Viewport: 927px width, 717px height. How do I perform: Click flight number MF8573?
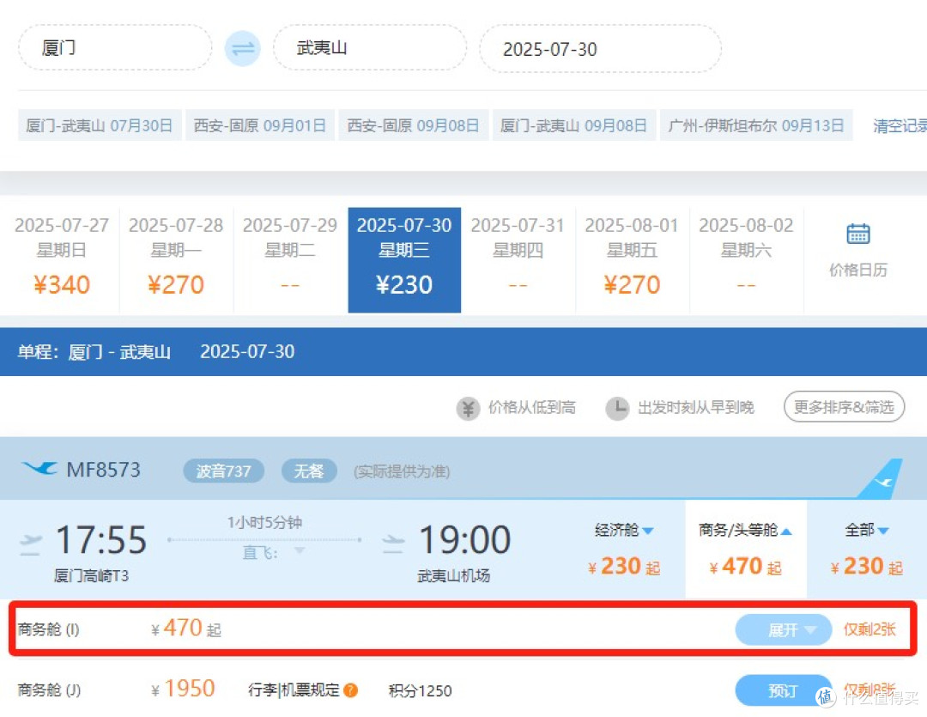104,470
